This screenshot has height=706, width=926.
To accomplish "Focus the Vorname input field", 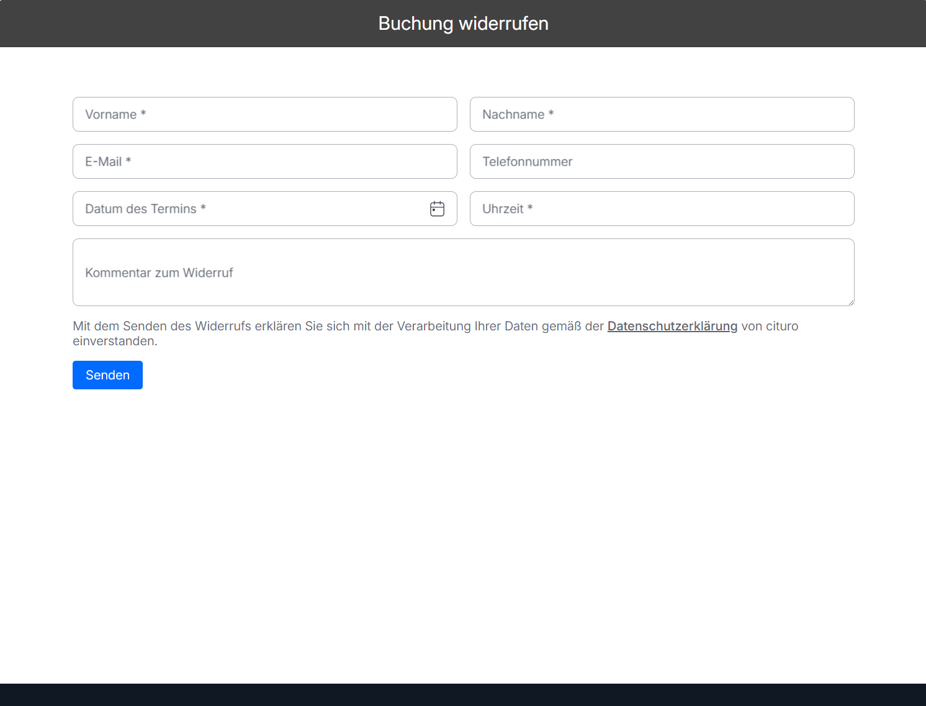I will click(x=265, y=114).
